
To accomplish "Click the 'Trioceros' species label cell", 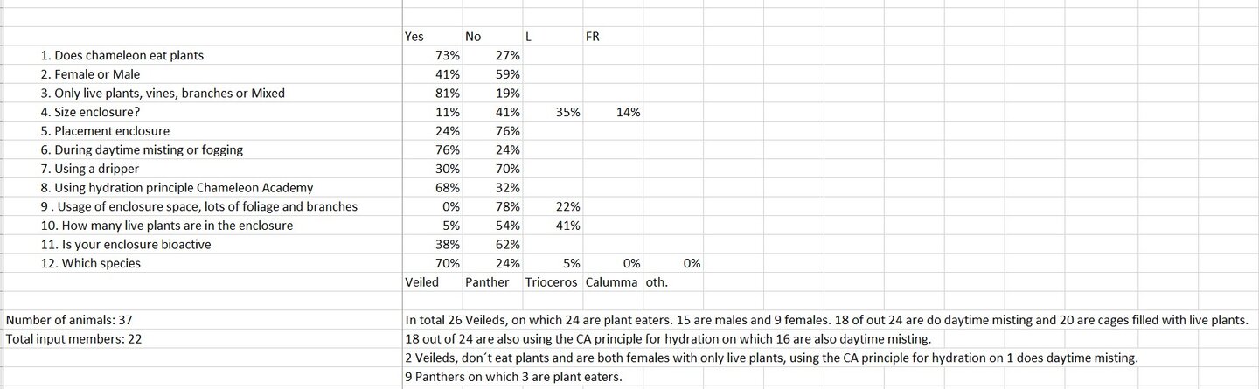I will coord(553,281).
